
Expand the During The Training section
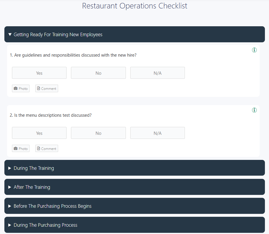[134, 168]
